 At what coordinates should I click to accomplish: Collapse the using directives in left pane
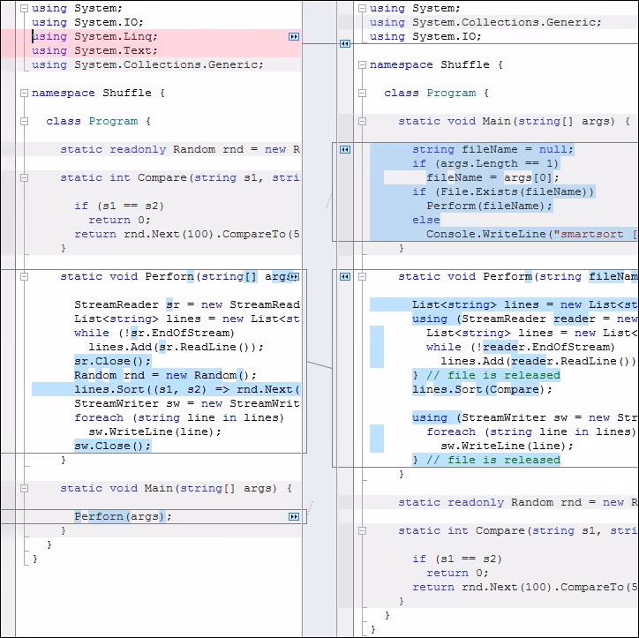25,8
